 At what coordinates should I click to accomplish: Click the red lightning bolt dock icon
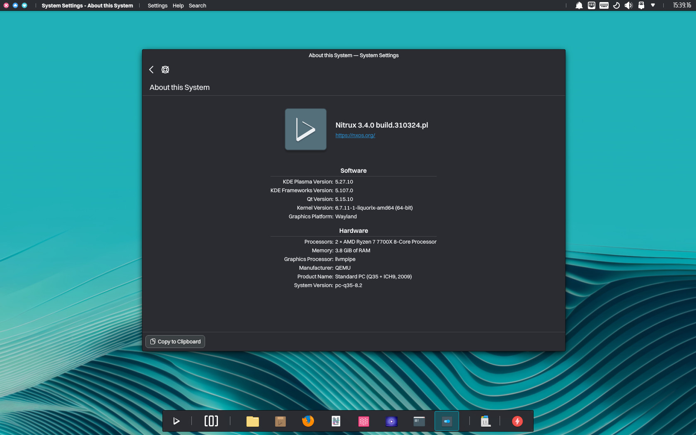click(517, 421)
